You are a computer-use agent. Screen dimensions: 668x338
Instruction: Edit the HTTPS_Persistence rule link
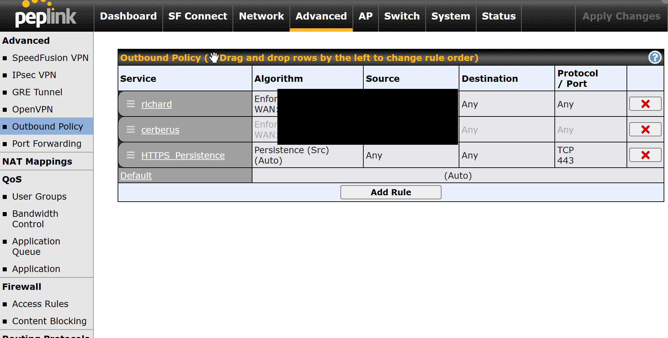[x=183, y=156]
